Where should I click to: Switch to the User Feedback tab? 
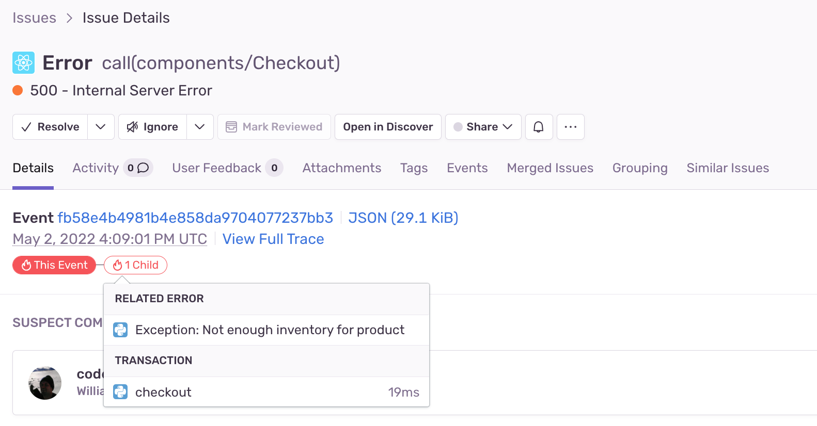217,168
